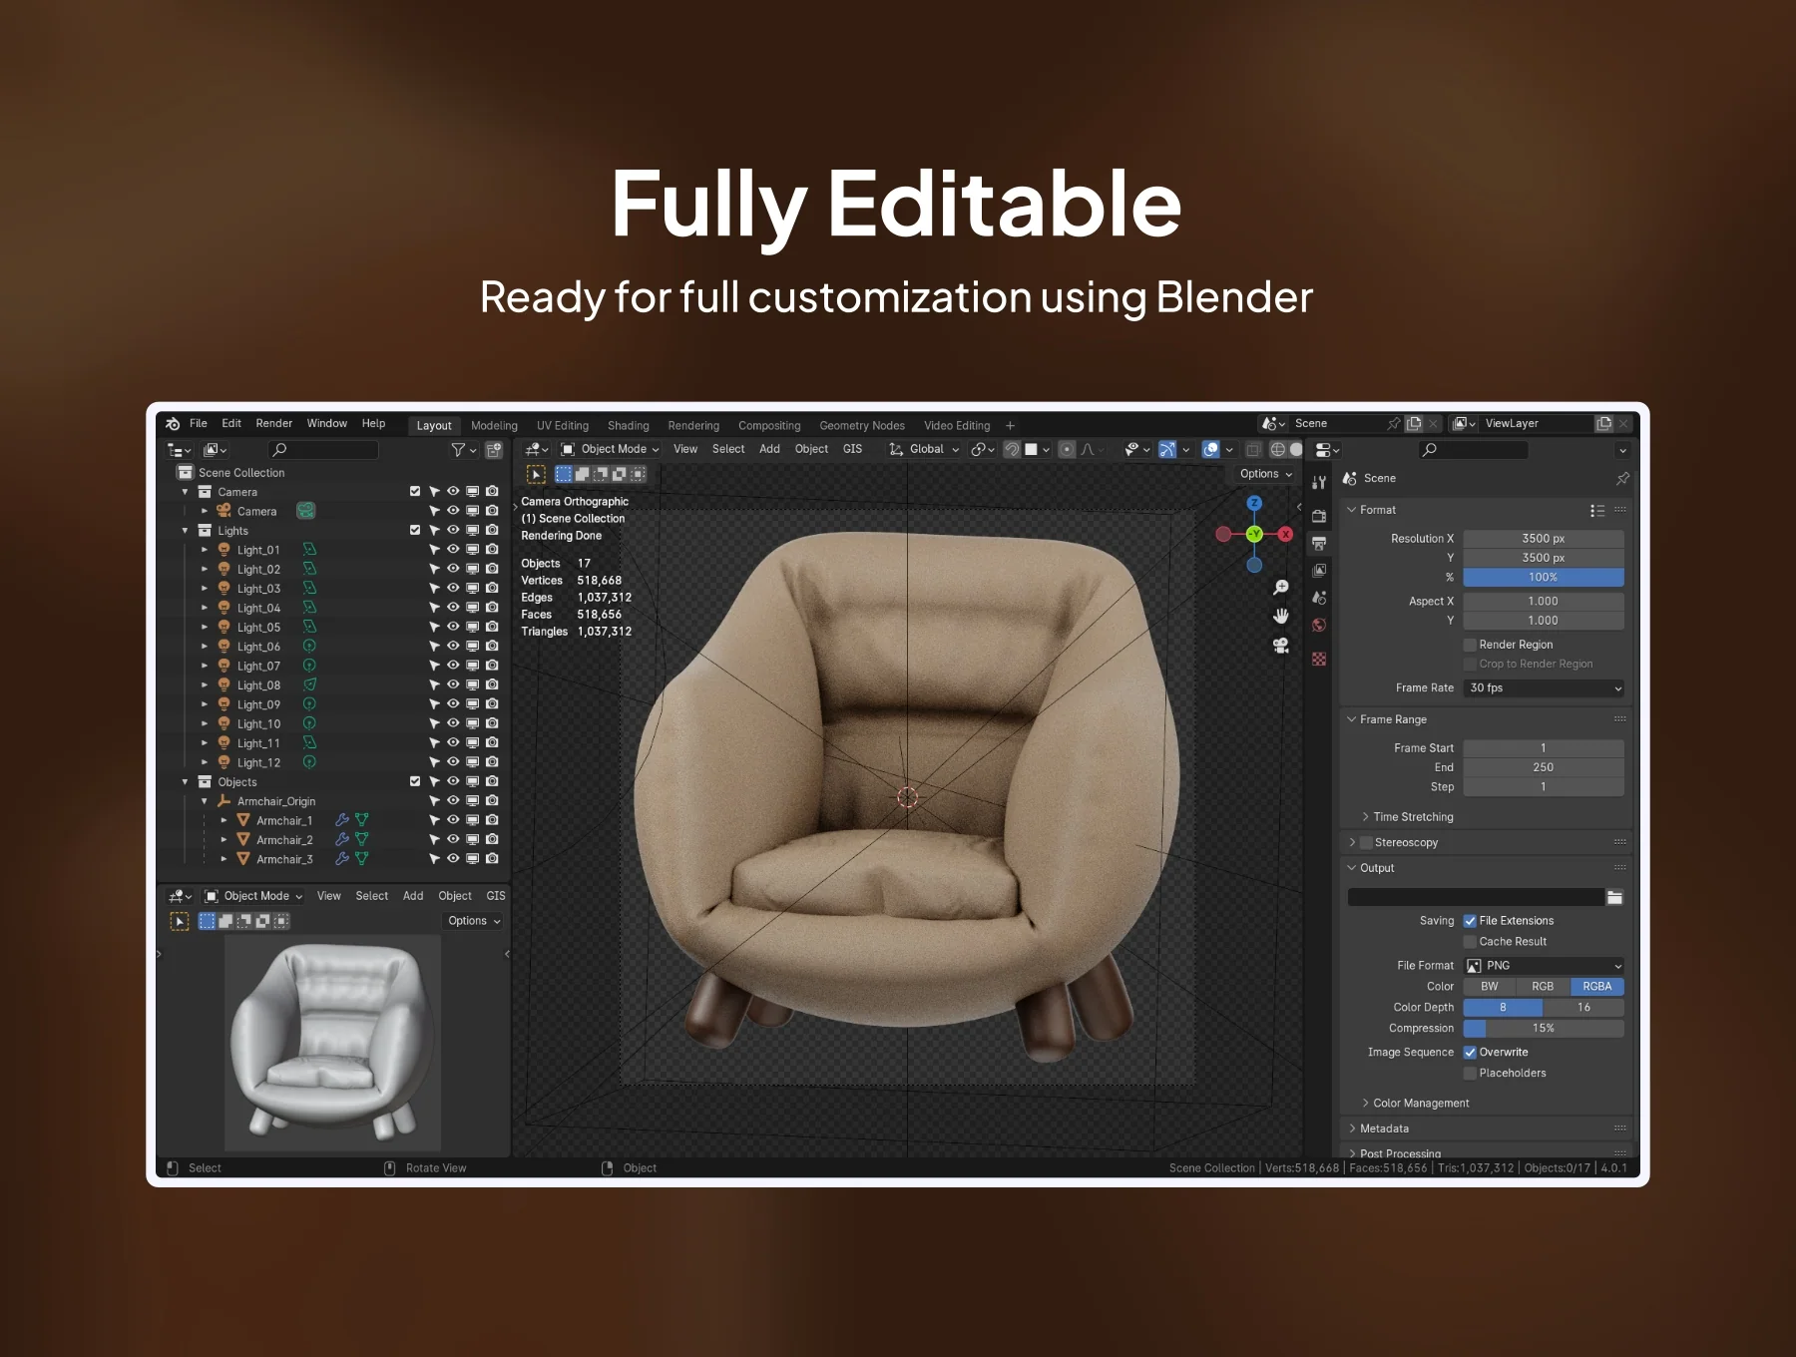Click Armchair_1 modifier wrench icon

(342, 820)
